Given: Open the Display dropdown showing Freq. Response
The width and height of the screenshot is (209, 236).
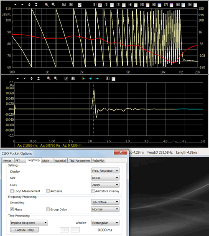Looking at the screenshot, I should pos(105,170).
